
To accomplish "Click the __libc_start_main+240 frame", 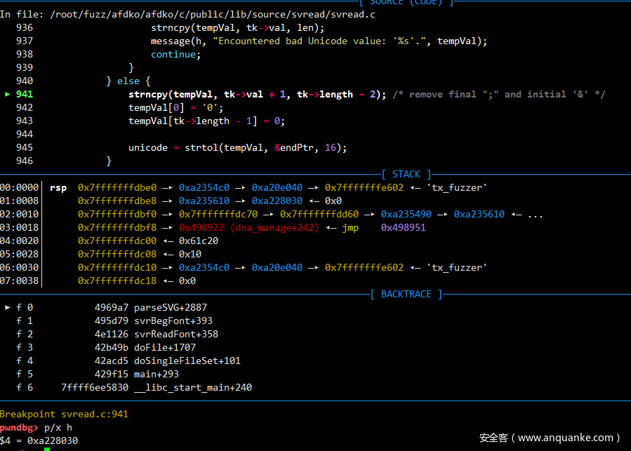I will (193, 387).
